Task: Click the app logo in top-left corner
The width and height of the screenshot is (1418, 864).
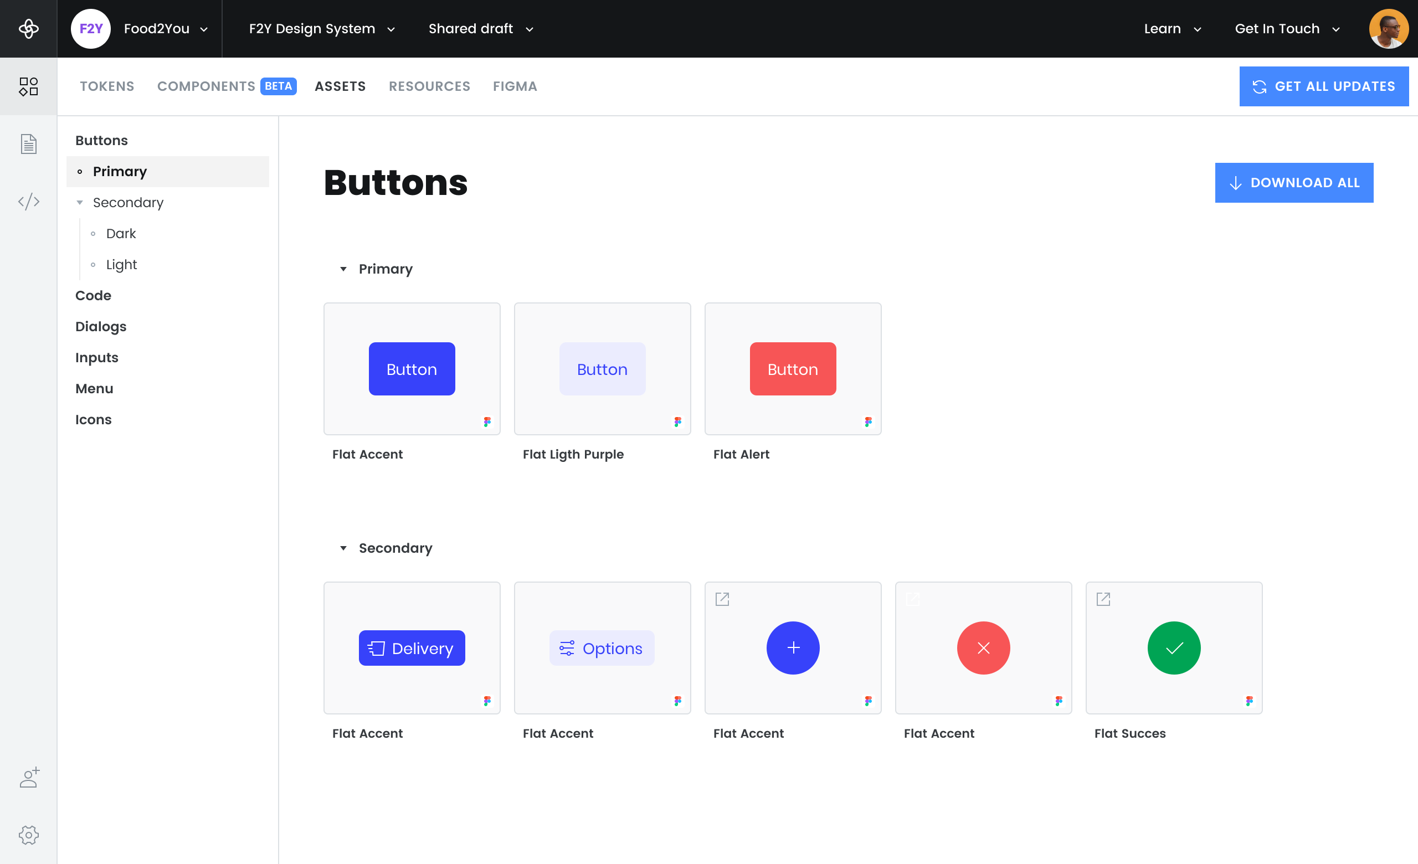Action: [28, 28]
